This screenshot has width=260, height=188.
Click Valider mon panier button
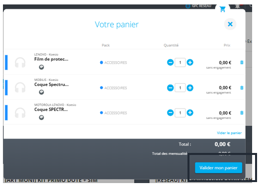click(219, 168)
